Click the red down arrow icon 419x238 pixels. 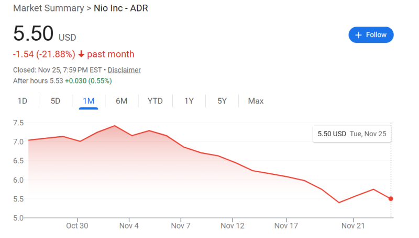[x=81, y=54]
